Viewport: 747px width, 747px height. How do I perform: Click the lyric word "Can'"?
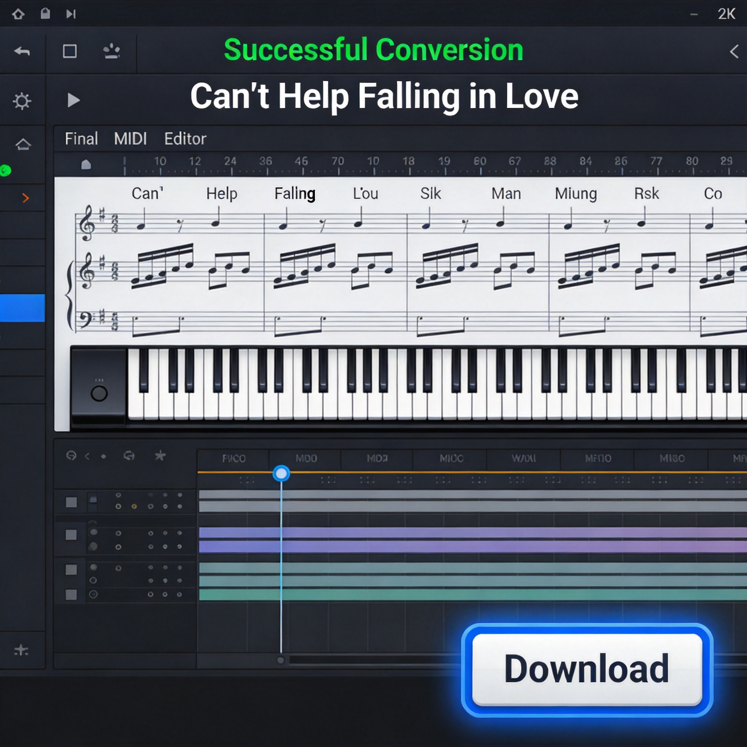pyautogui.click(x=147, y=193)
